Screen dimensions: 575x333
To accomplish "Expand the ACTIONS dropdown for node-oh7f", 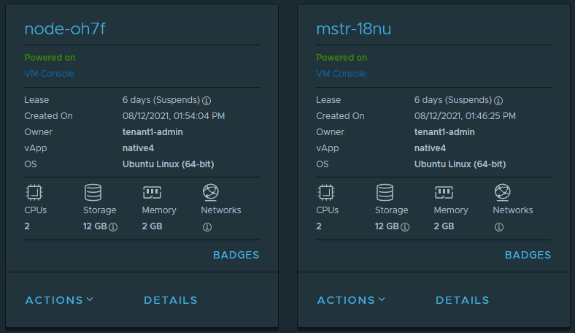I will click(59, 300).
